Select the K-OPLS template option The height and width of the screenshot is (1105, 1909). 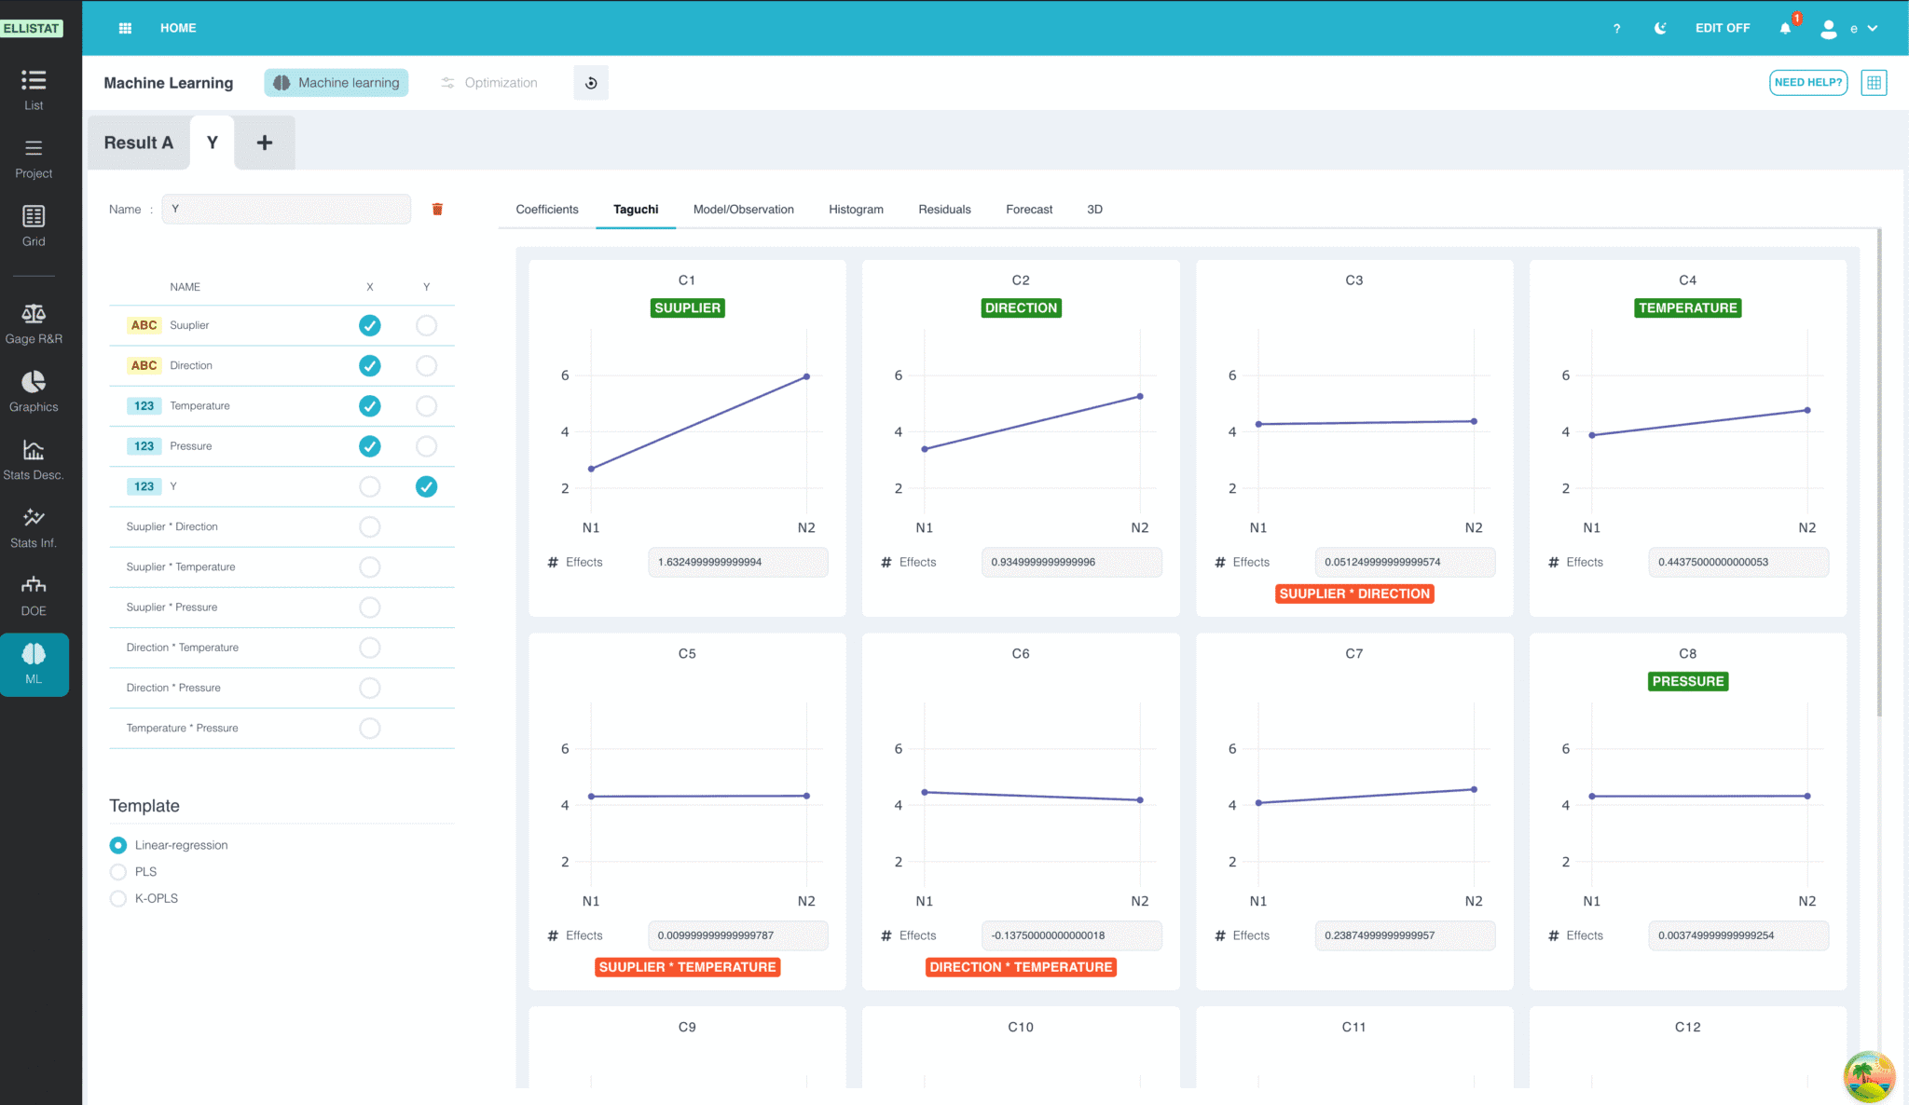tap(118, 899)
